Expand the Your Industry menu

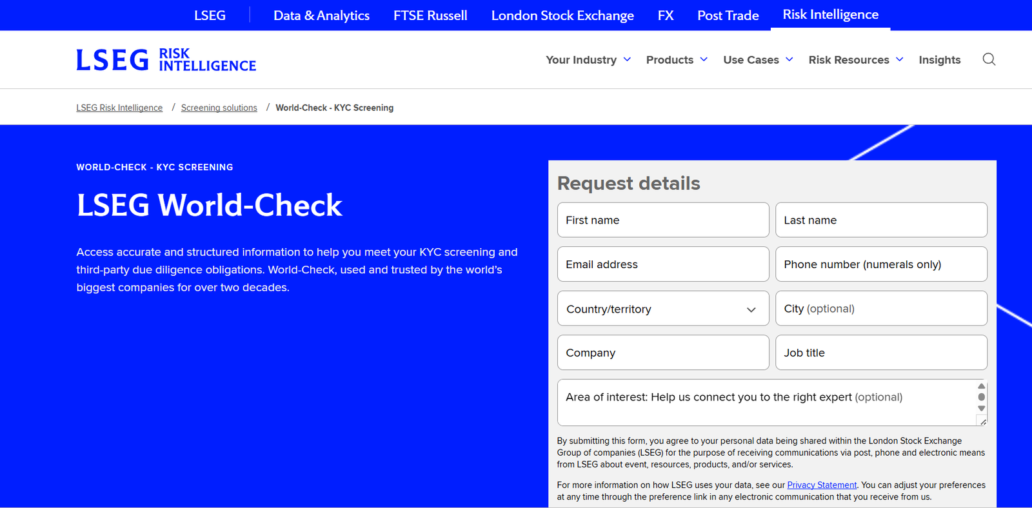pos(588,60)
